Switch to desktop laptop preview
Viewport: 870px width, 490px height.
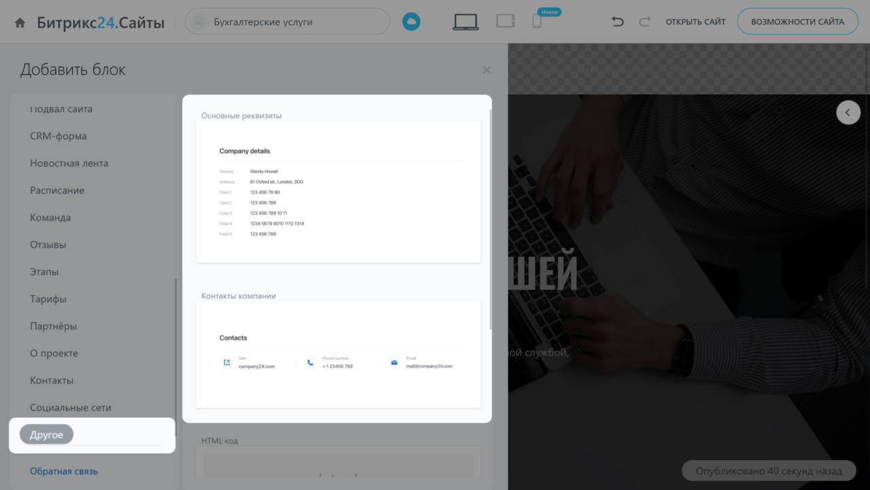point(466,22)
